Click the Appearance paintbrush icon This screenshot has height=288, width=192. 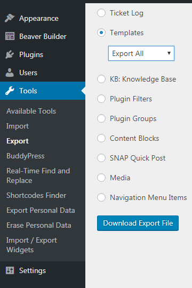click(x=10, y=18)
